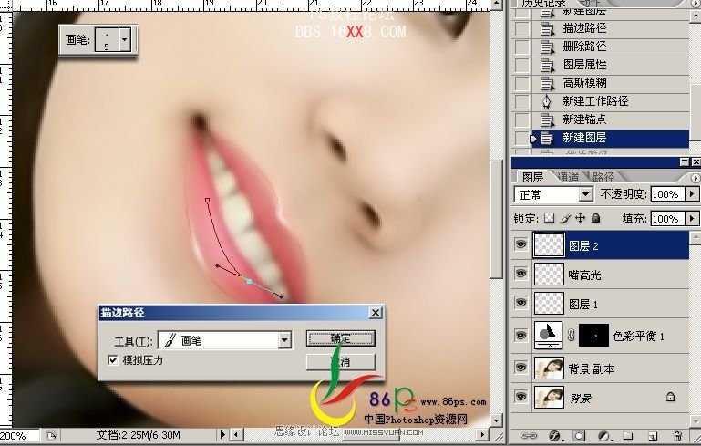Click the lock transparent pixels icon
This screenshot has width=701, height=446.
pyautogui.click(x=549, y=219)
